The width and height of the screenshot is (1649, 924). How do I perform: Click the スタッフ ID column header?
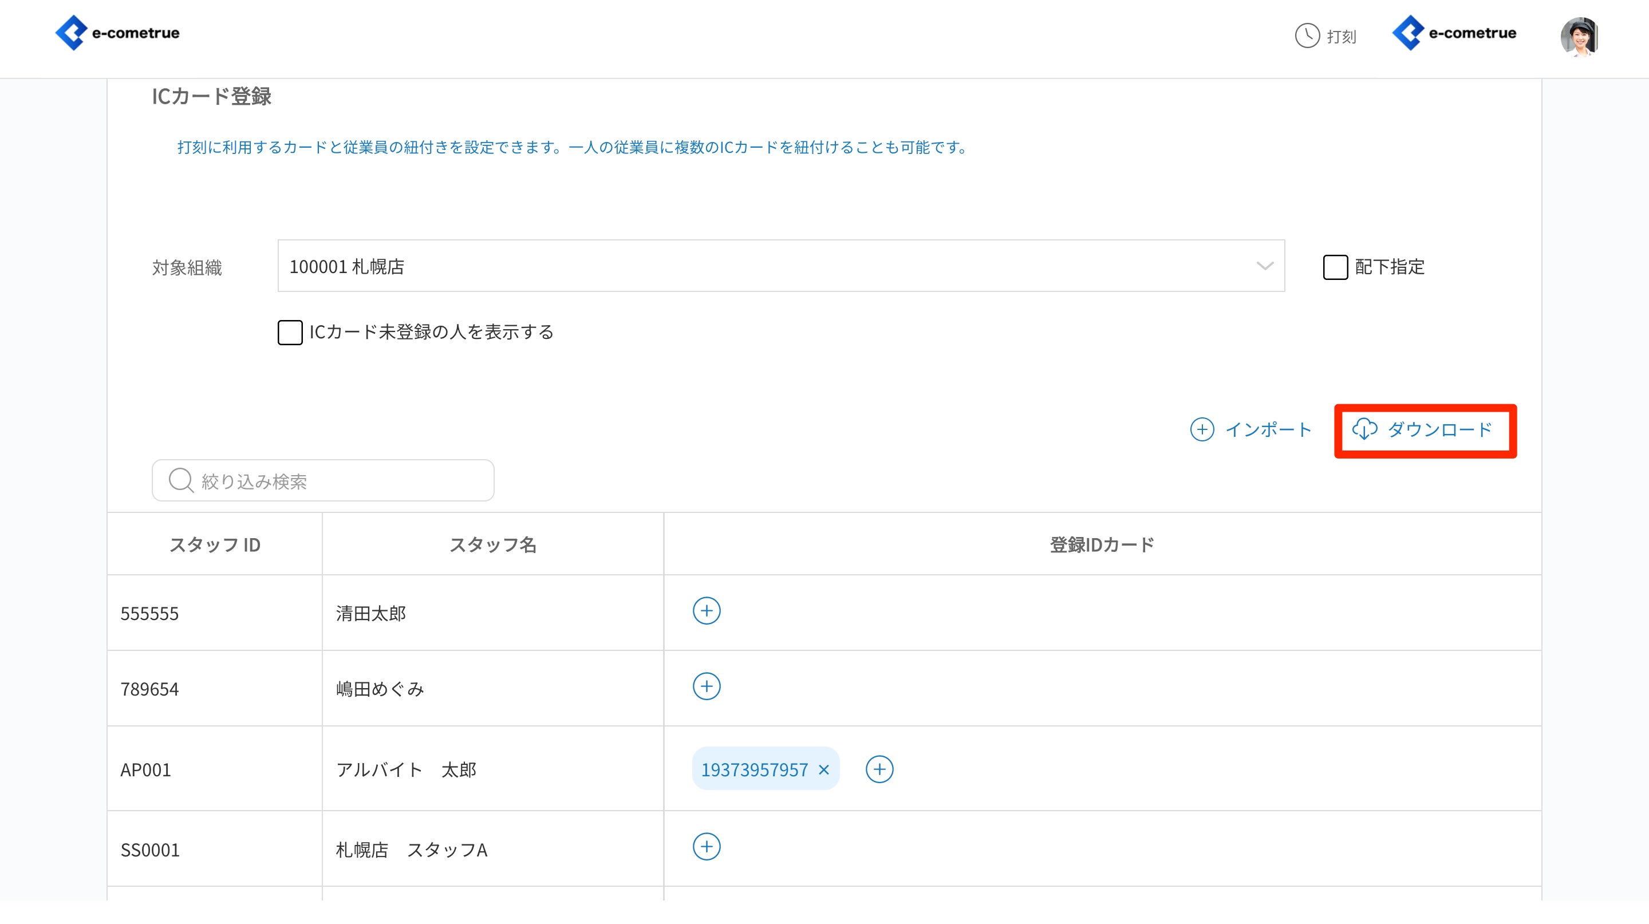pos(215,544)
